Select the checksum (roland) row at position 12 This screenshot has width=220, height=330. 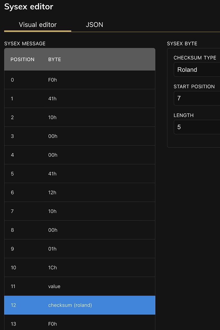(79, 305)
